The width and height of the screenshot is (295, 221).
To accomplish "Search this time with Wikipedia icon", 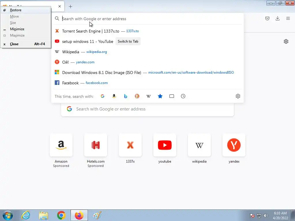I will (149, 96).
